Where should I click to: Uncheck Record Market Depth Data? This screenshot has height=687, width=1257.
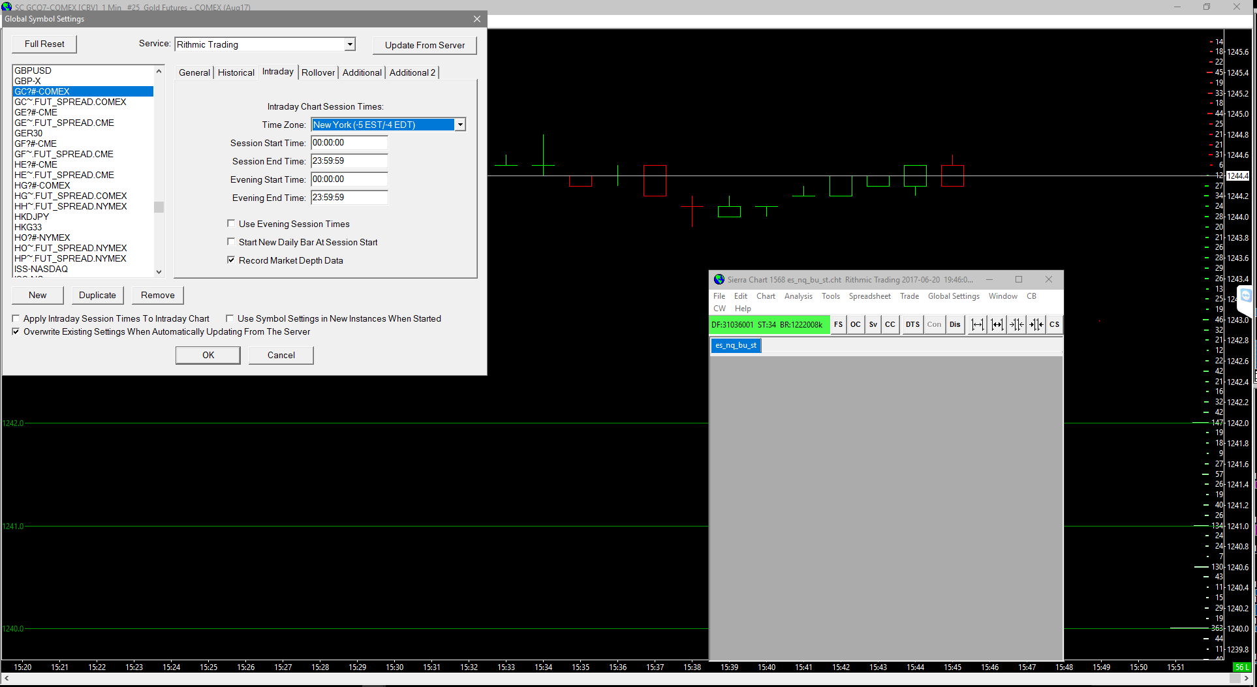231,260
